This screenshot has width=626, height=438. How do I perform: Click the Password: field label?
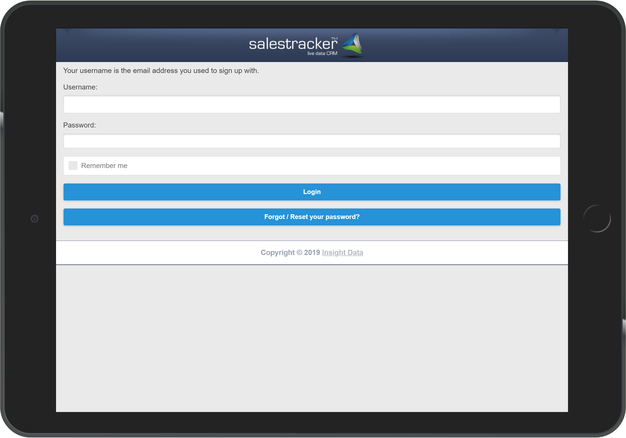79,125
